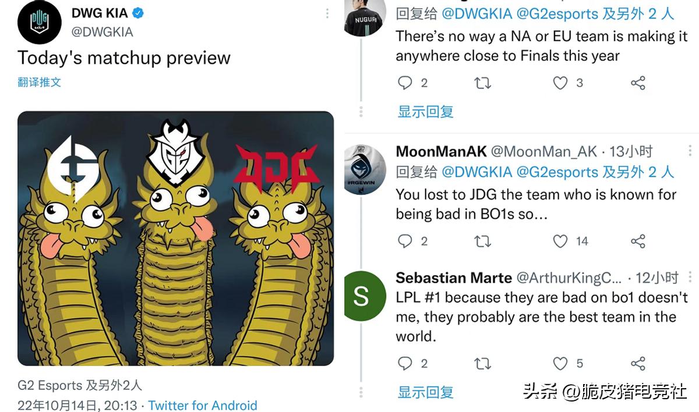The image size is (699, 412).
Task: Open more options on MoonManAK's reply
Action: point(690,151)
